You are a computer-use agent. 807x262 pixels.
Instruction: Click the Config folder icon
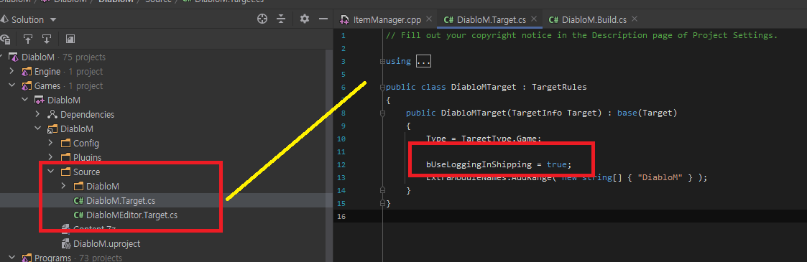click(65, 144)
